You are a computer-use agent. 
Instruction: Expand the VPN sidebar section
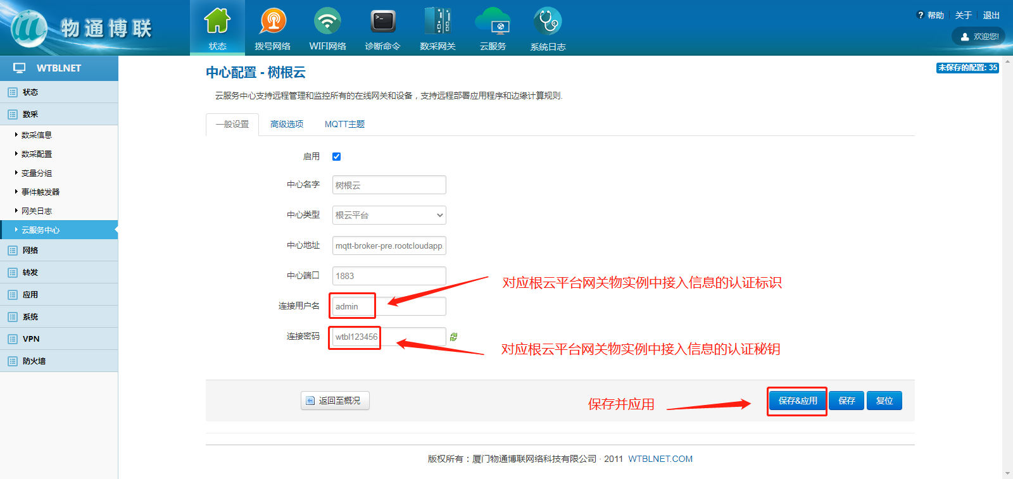click(59, 339)
